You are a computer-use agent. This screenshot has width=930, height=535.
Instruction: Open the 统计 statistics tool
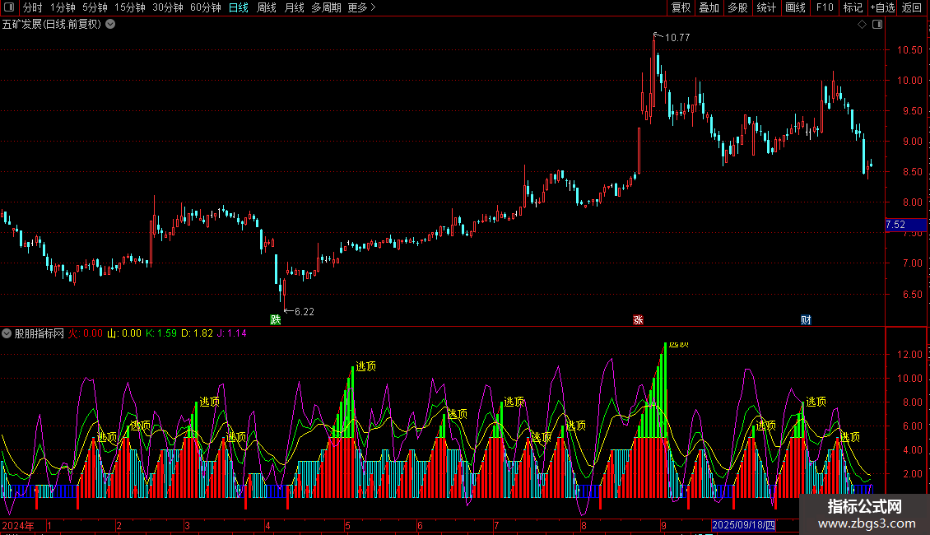765,7
